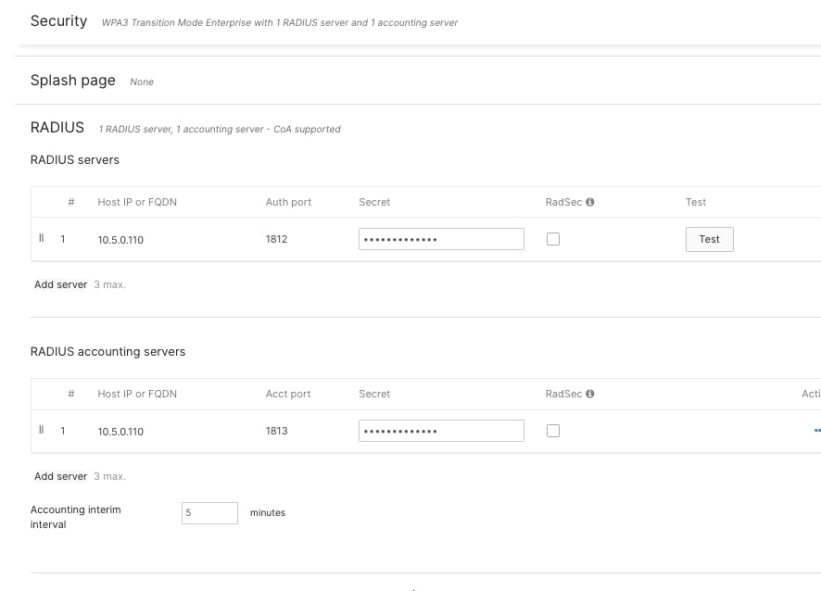Enable RadSec for RADIUS server 10.5.0.110
Viewport: 821px width, 591px height.
coord(552,238)
